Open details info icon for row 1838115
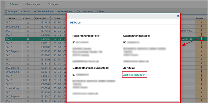 (201, 68)
